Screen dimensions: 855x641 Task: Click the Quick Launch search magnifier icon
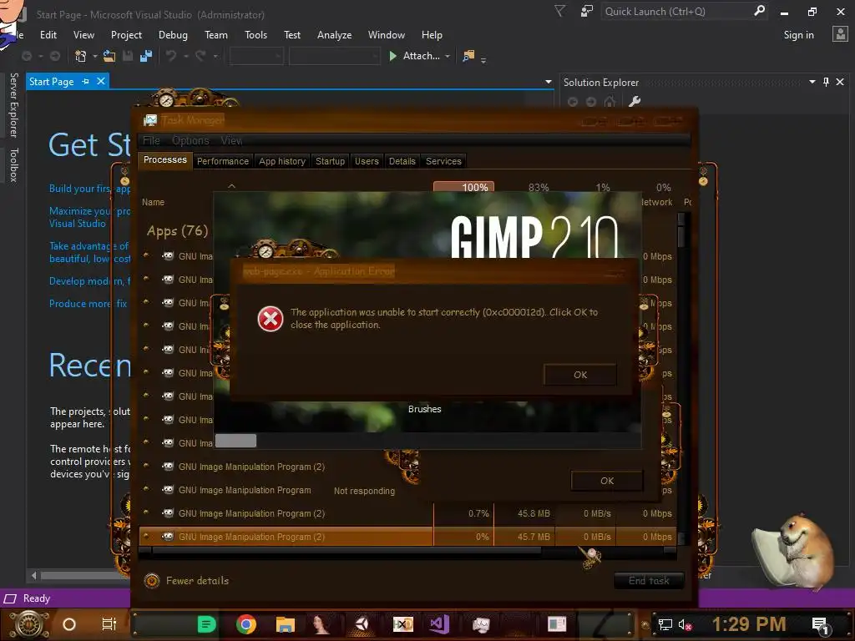[759, 11]
